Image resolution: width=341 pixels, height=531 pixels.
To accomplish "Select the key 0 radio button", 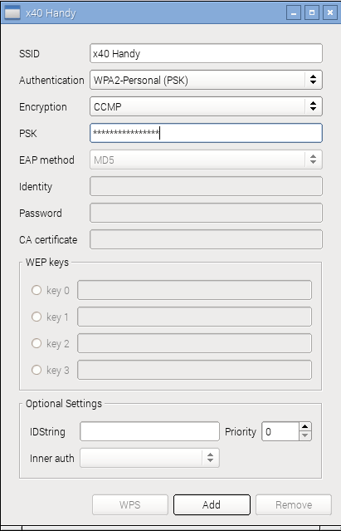I will click(37, 290).
